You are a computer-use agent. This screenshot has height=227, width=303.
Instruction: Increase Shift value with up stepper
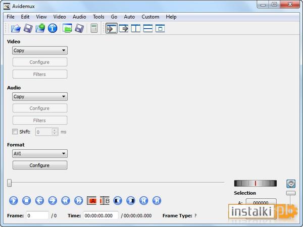(55, 130)
